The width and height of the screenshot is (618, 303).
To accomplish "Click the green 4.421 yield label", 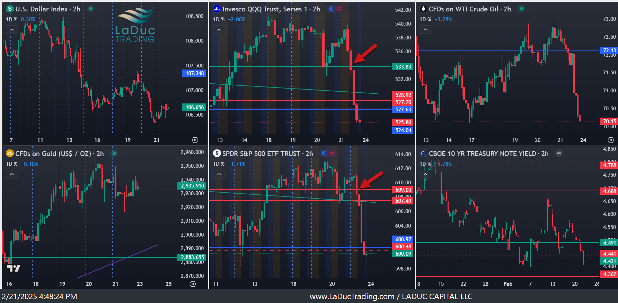I will coord(609,261).
